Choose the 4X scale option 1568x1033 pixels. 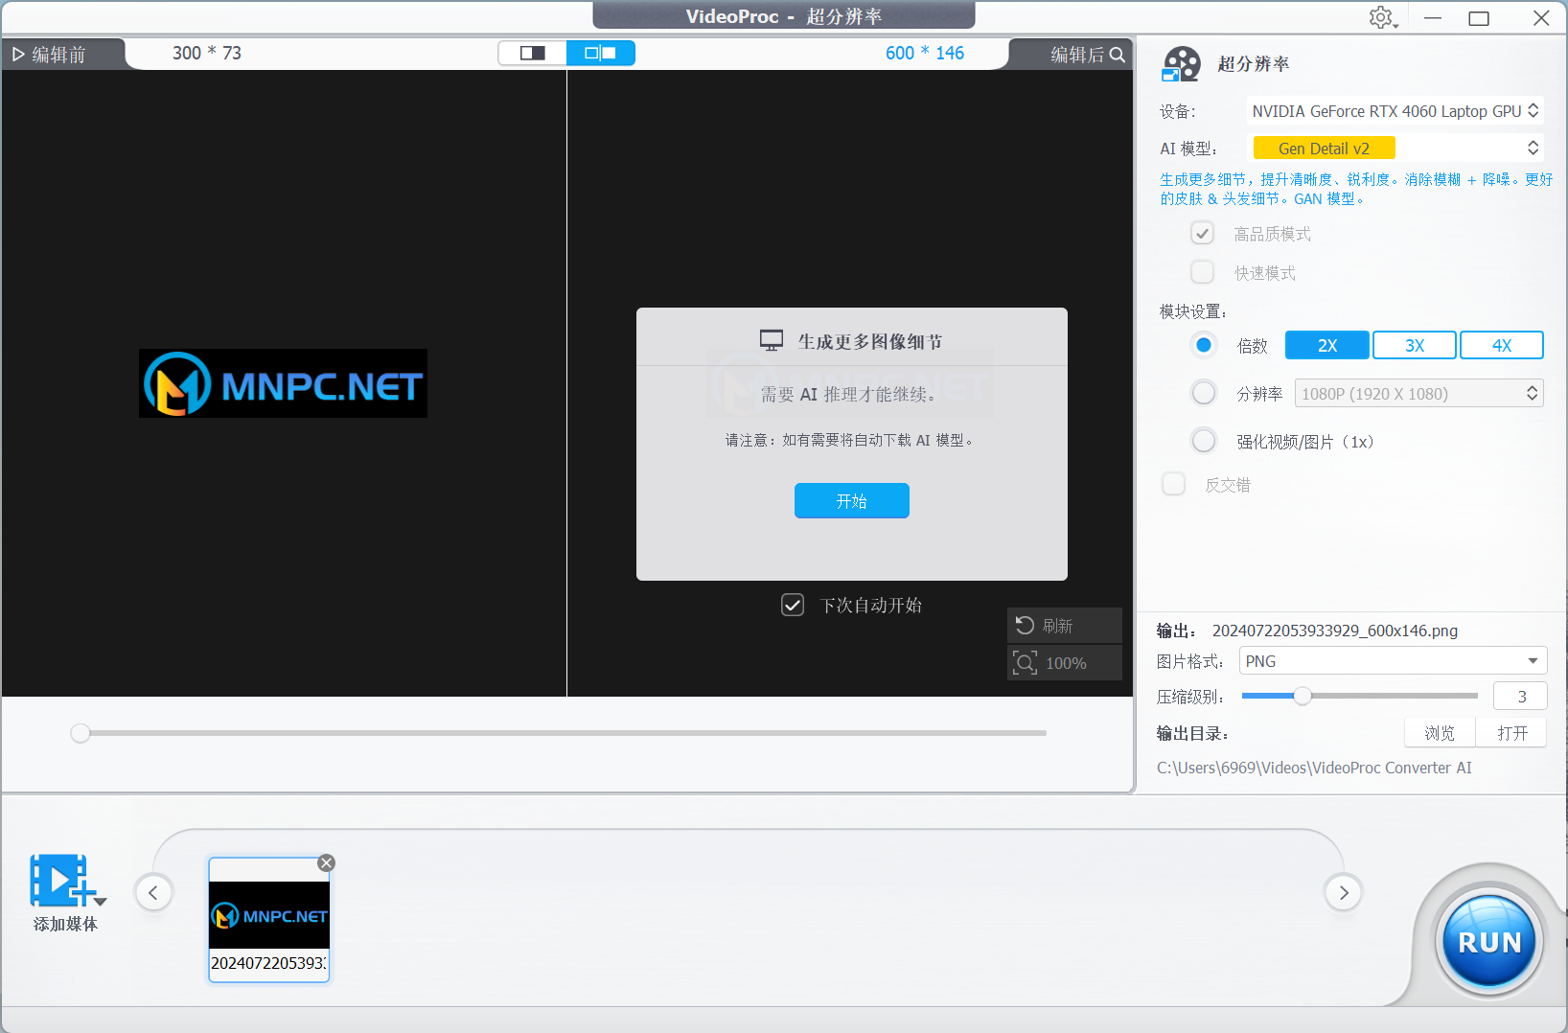tap(1502, 345)
